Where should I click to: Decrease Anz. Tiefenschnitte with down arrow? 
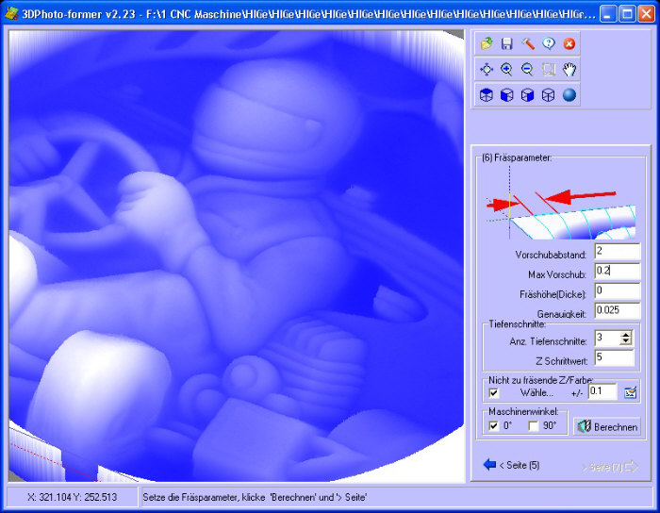tap(626, 342)
